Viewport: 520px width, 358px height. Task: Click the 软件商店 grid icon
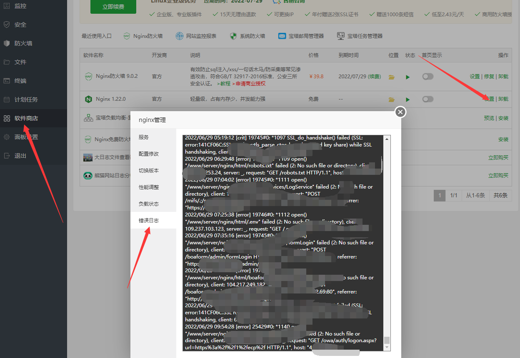(7, 118)
